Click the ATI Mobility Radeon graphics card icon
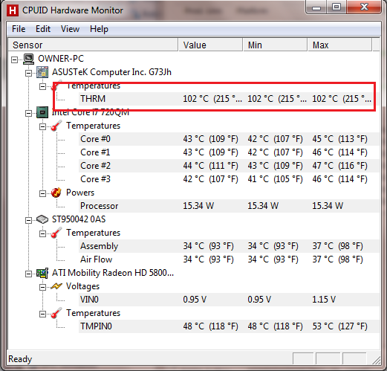This screenshot has height=371, width=387. (42, 273)
